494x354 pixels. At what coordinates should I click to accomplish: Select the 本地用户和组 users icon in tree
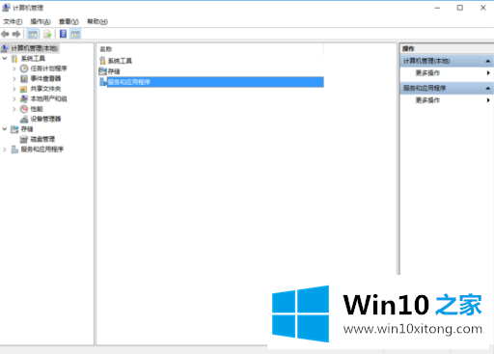pyautogui.click(x=24, y=99)
